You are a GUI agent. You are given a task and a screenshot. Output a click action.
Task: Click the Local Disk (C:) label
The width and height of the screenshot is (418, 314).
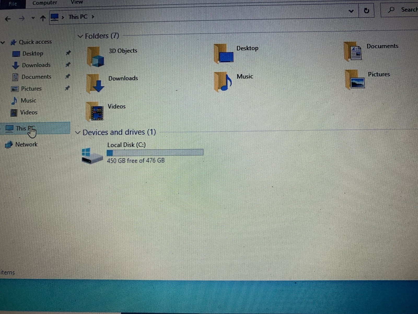point(126,145)
